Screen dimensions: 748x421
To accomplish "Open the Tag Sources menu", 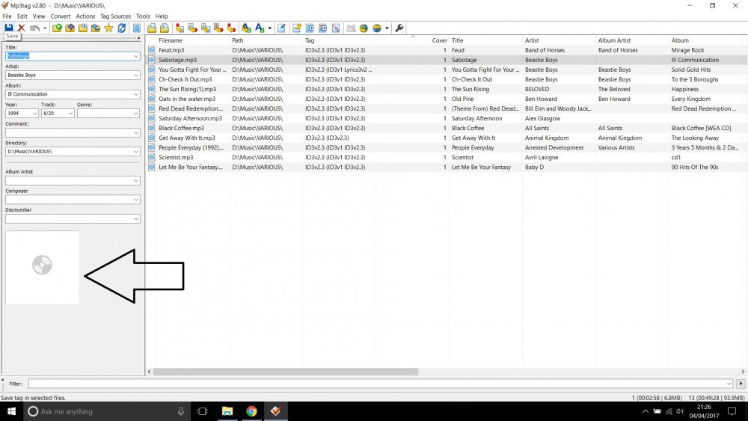I will click(x=115, y=16).
